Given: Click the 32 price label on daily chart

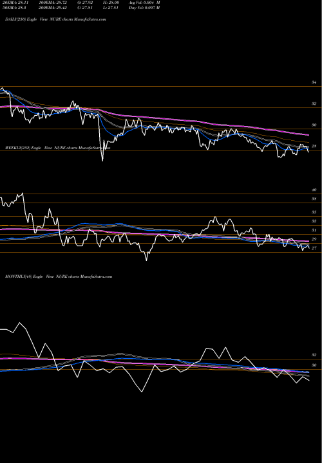Looking at the screenshot, I should tap(314, 104).
